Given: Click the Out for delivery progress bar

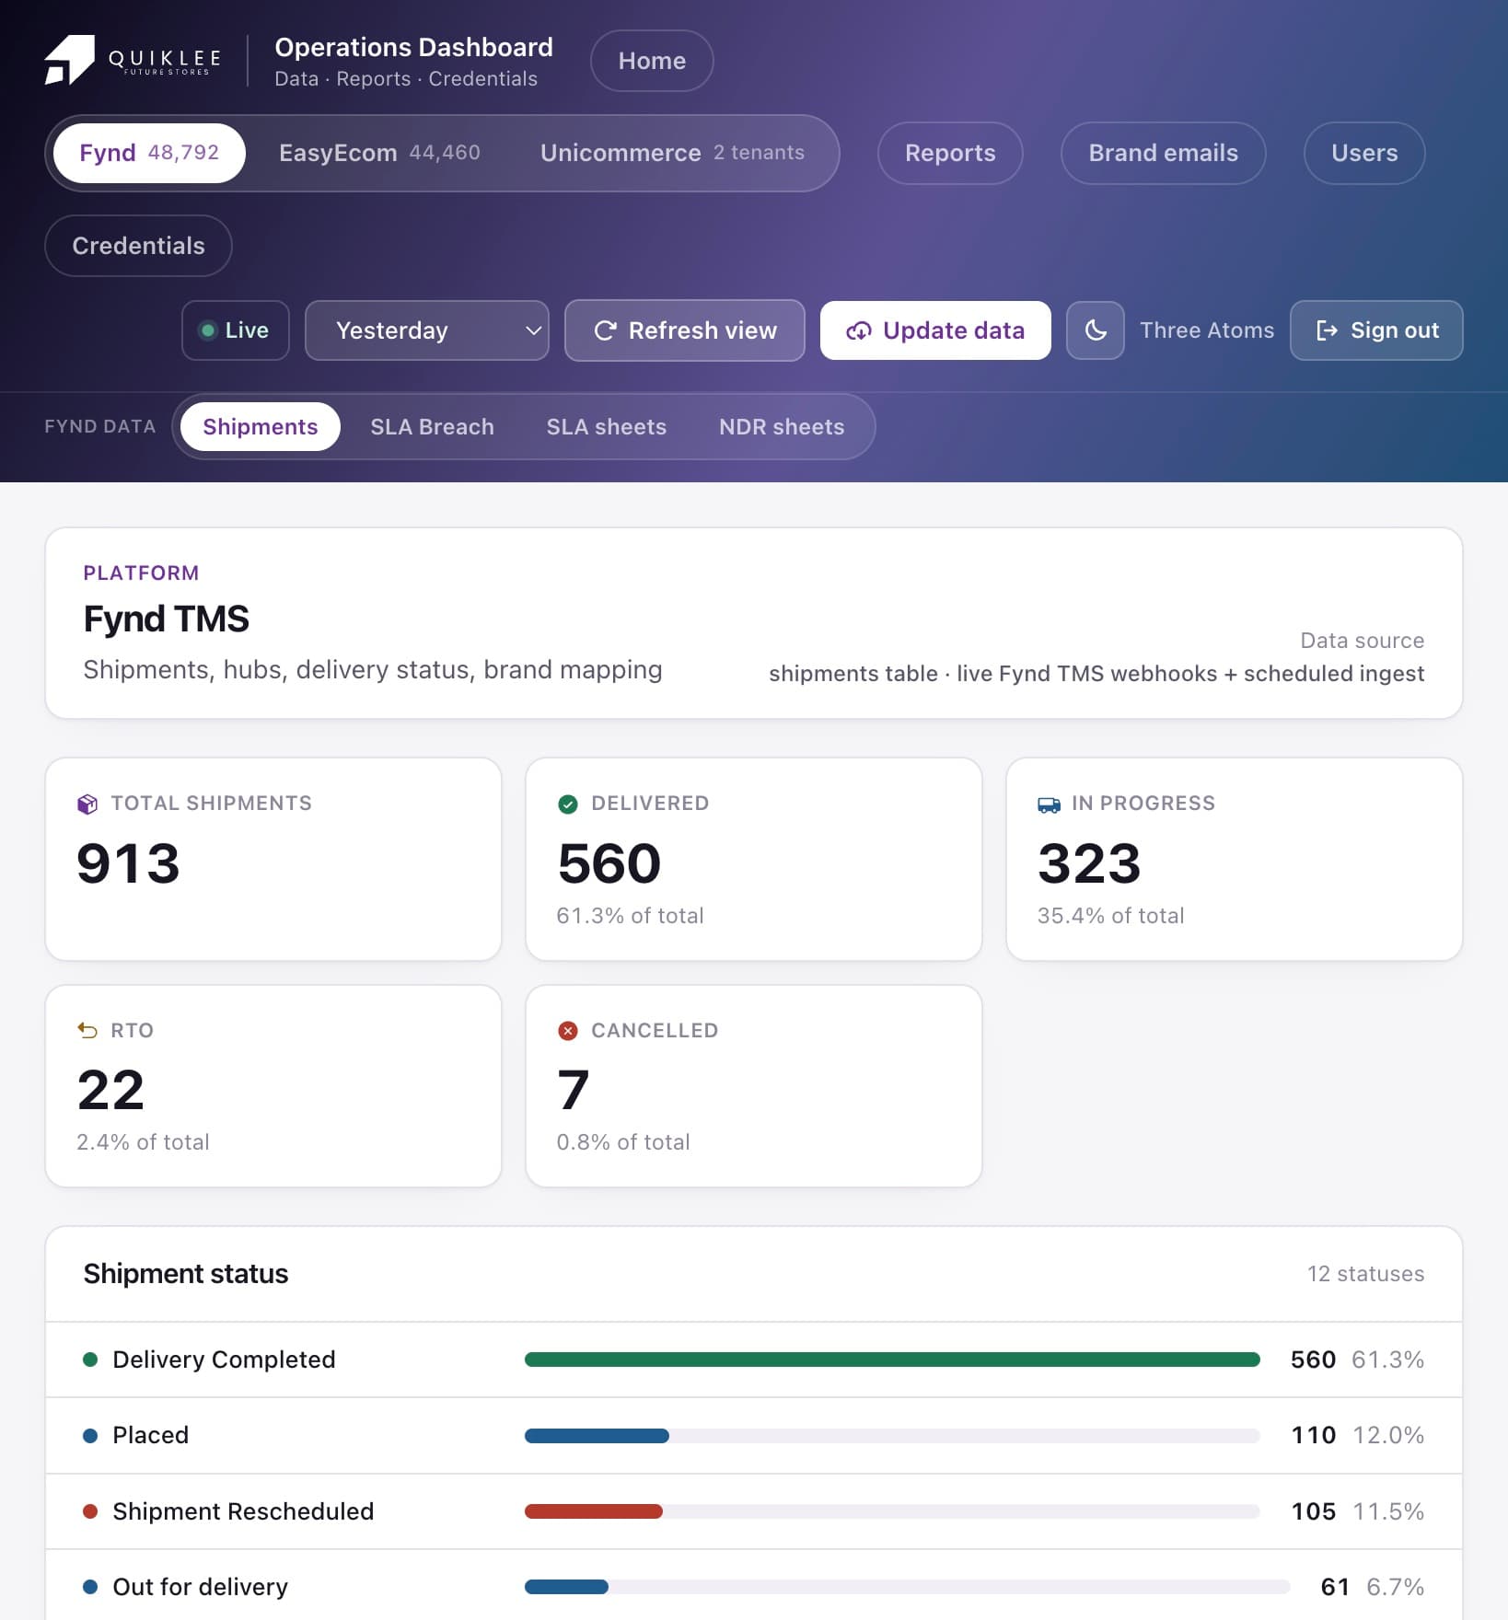Looking at the screenshot, I should (x=907, y=1587).
